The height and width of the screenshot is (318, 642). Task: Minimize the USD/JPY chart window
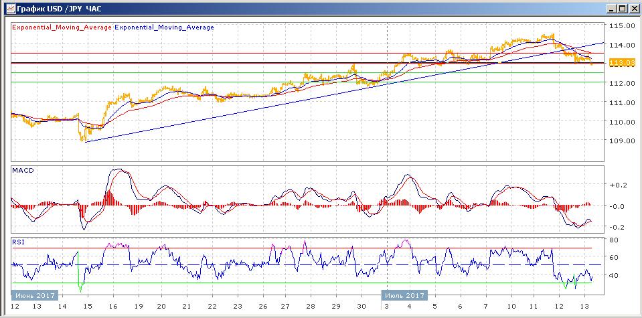coord(611,8)
